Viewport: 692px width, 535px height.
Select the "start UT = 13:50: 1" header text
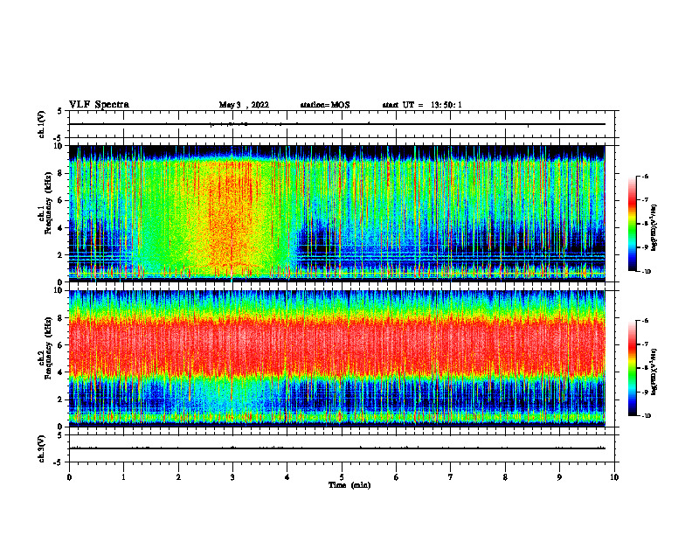click(422, 105)
